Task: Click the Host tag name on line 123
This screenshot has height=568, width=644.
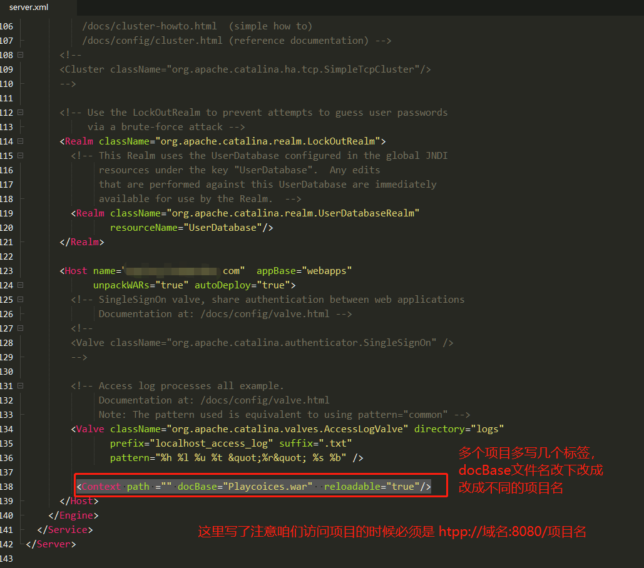Action: click(x=76, y=271)
